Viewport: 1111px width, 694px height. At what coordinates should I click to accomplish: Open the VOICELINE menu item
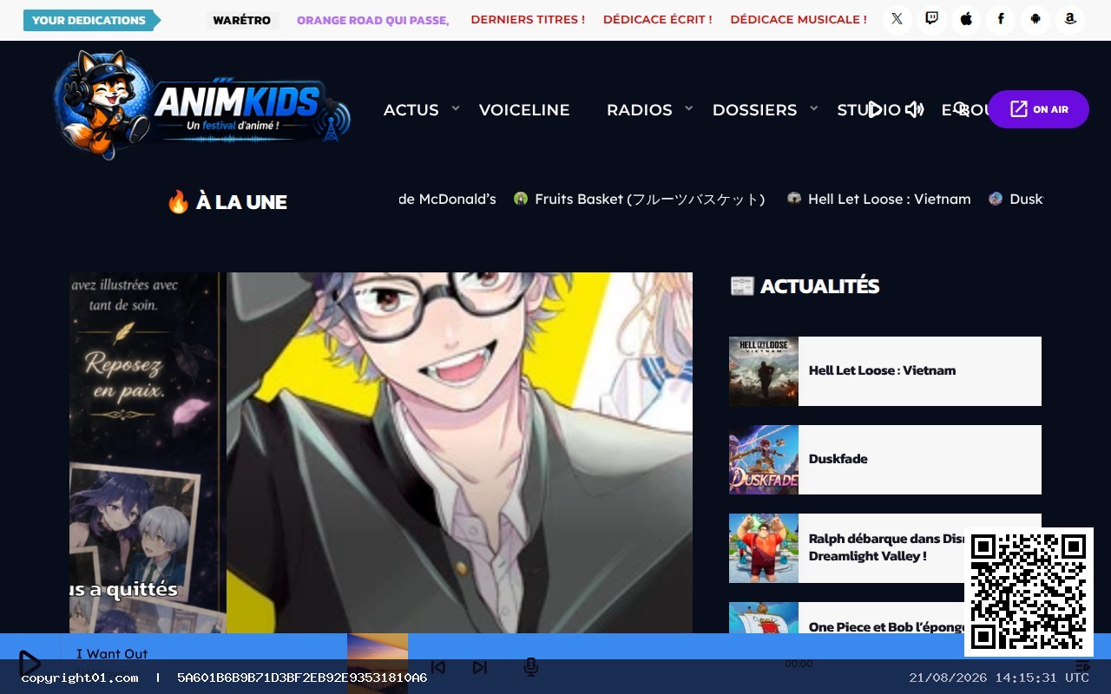[x=524, y=109]
